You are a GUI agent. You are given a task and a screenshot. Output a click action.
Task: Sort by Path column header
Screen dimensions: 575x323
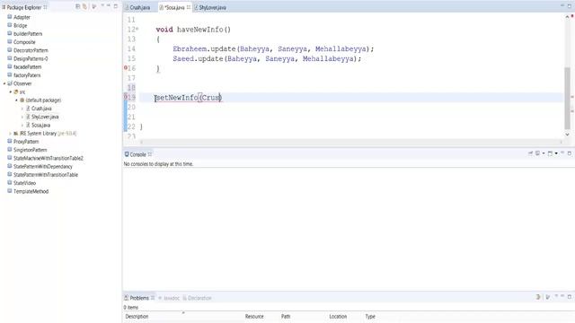[x=286, y=317]
